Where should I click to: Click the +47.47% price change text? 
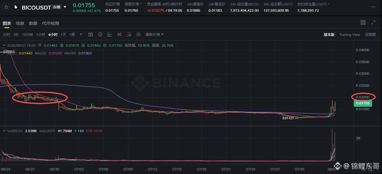coord(94,10)
